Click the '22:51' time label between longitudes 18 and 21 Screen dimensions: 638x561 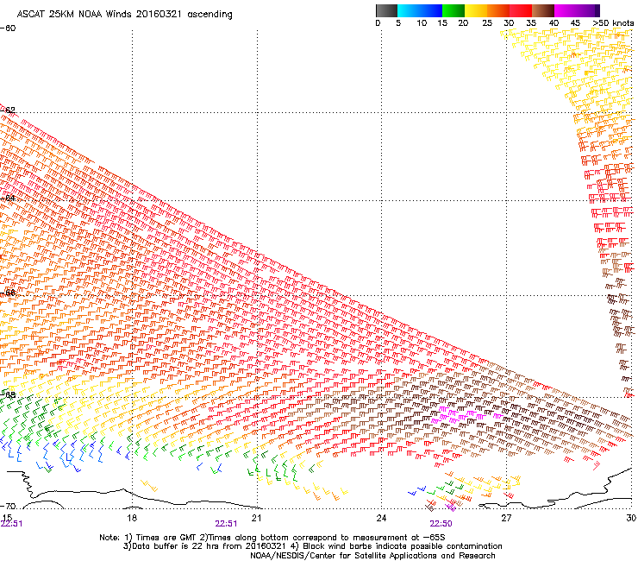226,524
